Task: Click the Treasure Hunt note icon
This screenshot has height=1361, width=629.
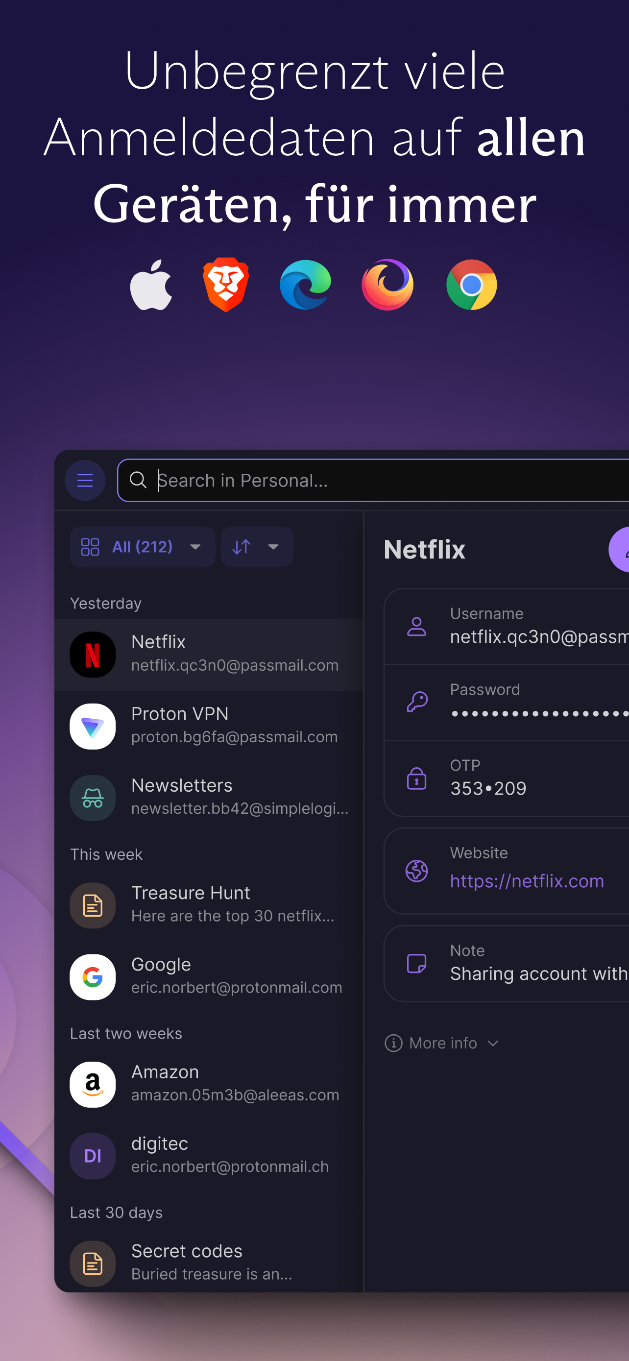Action: point(93,905)
